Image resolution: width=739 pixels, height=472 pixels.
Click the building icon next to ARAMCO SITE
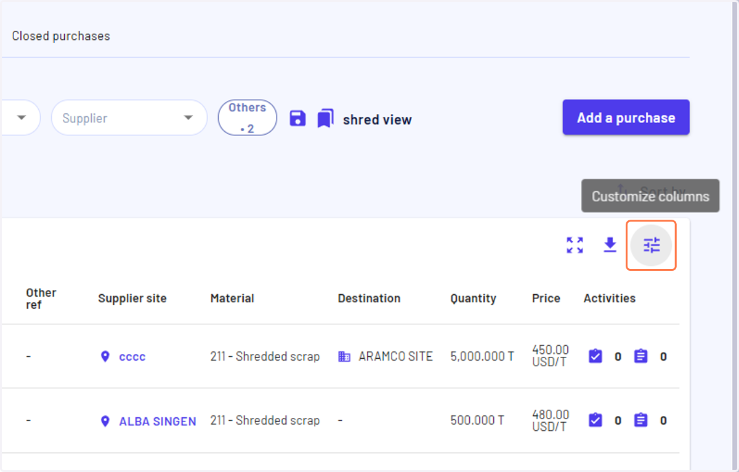tap(345, 356)
